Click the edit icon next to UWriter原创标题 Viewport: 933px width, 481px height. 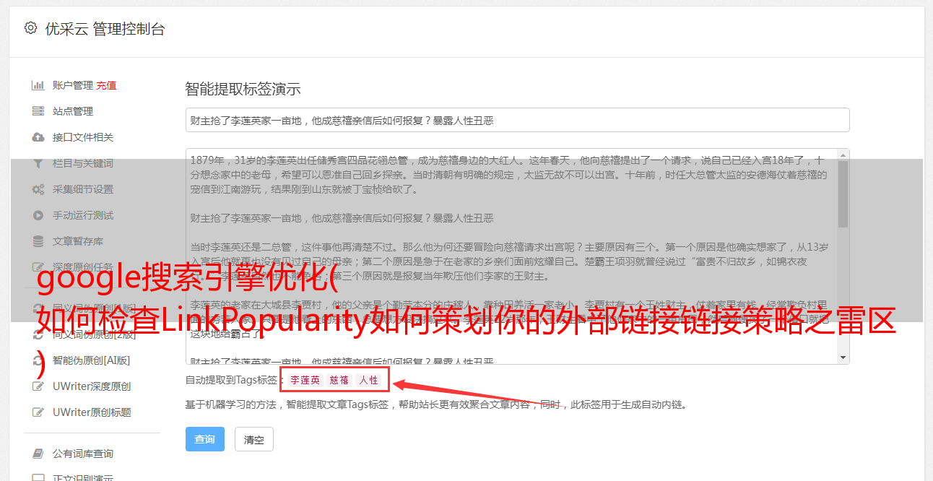(x=38, y=412)
